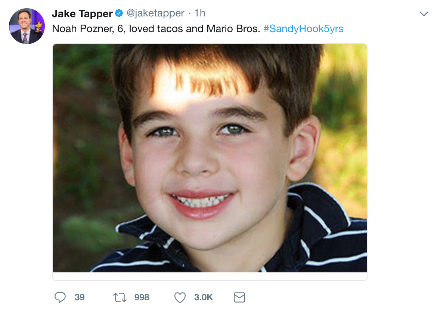Screen dimensions: 437x310
Task: Click the 39 replies count
Action: [80, 297]
